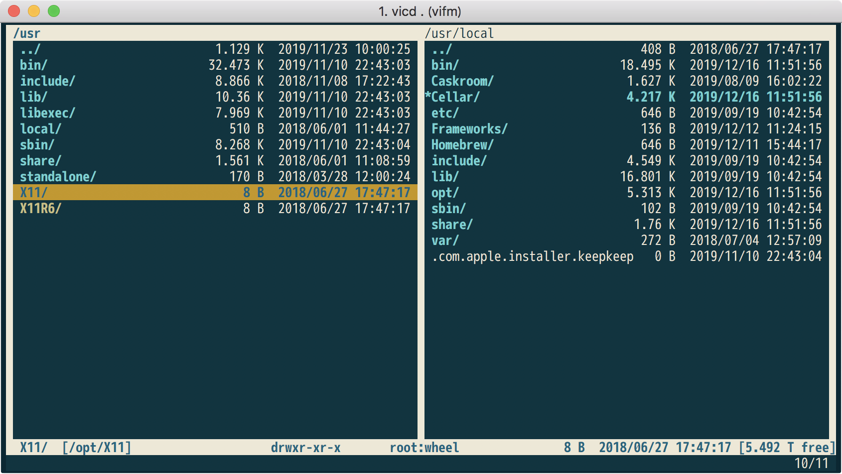Click the drwxr-xr-x permissions in status bar
842x474 pixels.
pyautogui.click(x=306, y=448)
